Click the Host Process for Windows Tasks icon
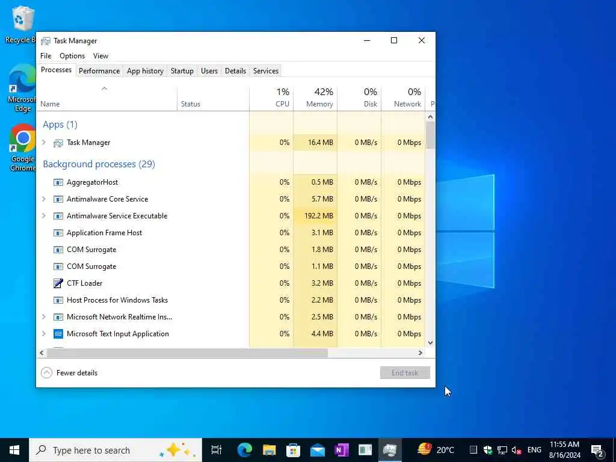The image size is (616, 462). (58, 300)
